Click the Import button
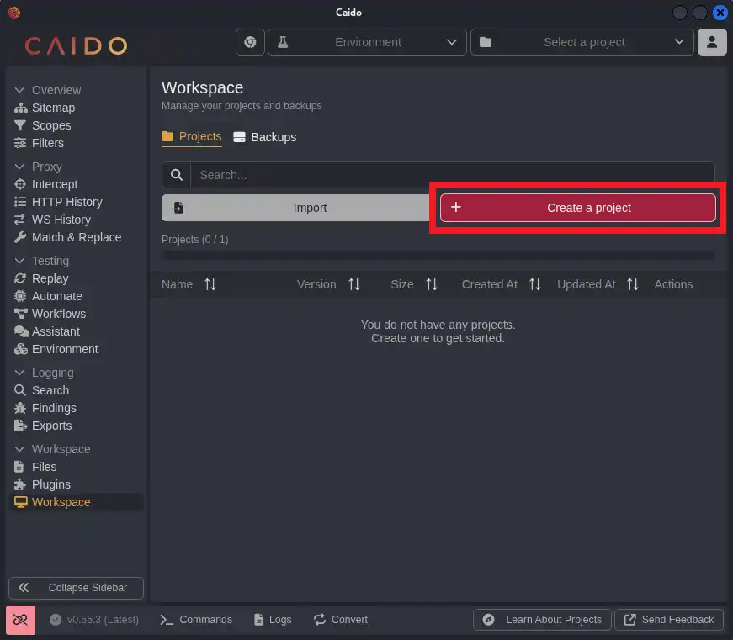733x640 pixels. point(296,208)
